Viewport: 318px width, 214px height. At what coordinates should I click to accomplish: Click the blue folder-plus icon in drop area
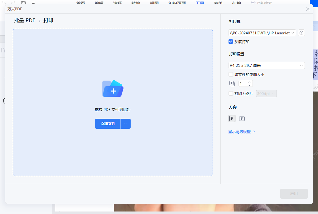click(113, 88)
